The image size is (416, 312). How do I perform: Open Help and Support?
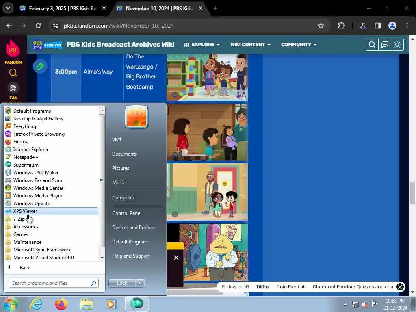click(131, 256)
